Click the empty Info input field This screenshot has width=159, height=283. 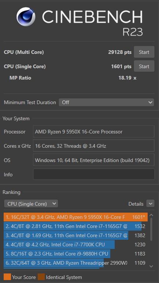click(94, 174)
